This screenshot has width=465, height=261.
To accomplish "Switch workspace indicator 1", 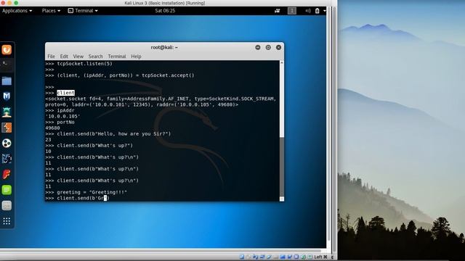I will (x=292, y=11).
